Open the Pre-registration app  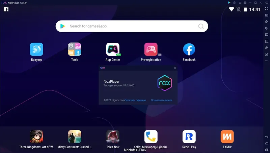[x=151, y=49]
